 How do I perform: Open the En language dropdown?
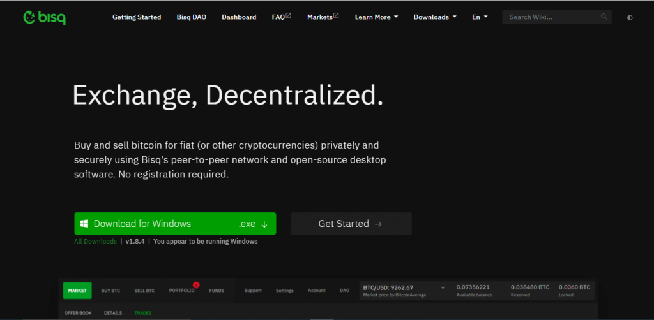(x=480, y=17)
